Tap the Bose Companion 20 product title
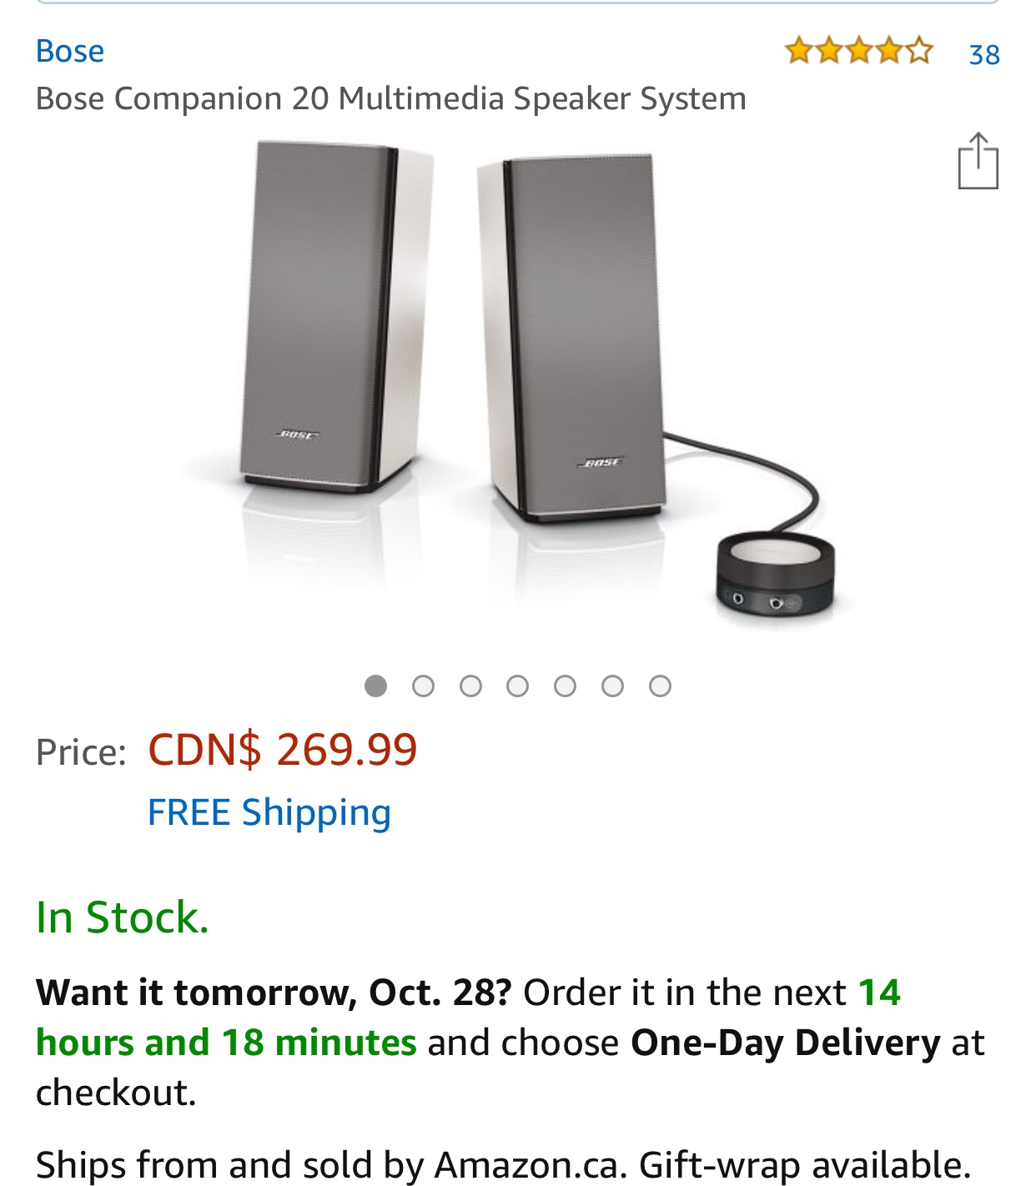 [390, 98]
